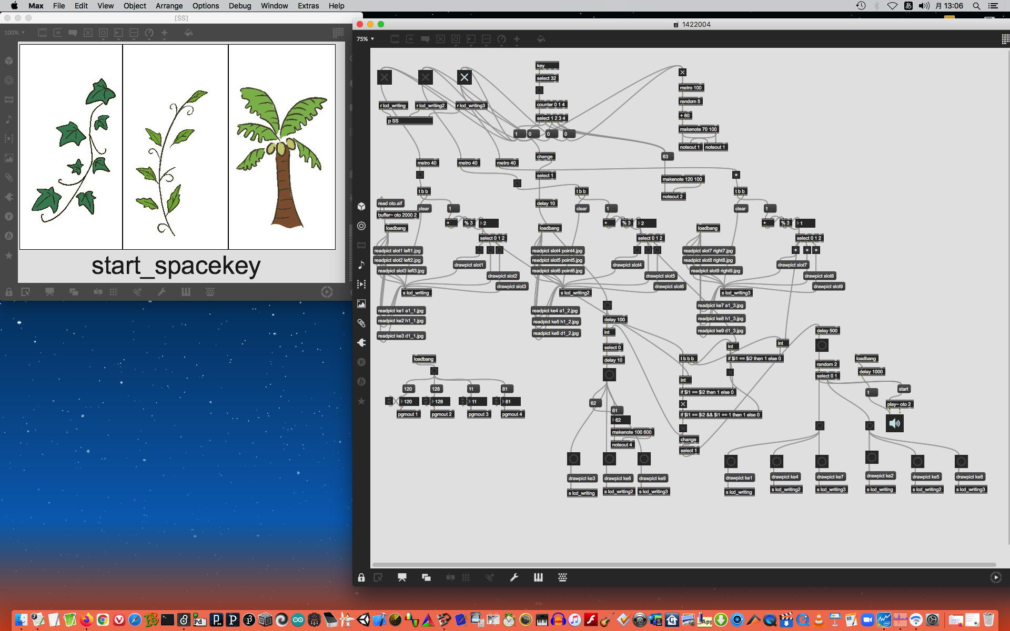Viewport: 1010px width, 631px height.
Task: Toggle the X box above r lcd_writing3
Action: tap(464, 77)
